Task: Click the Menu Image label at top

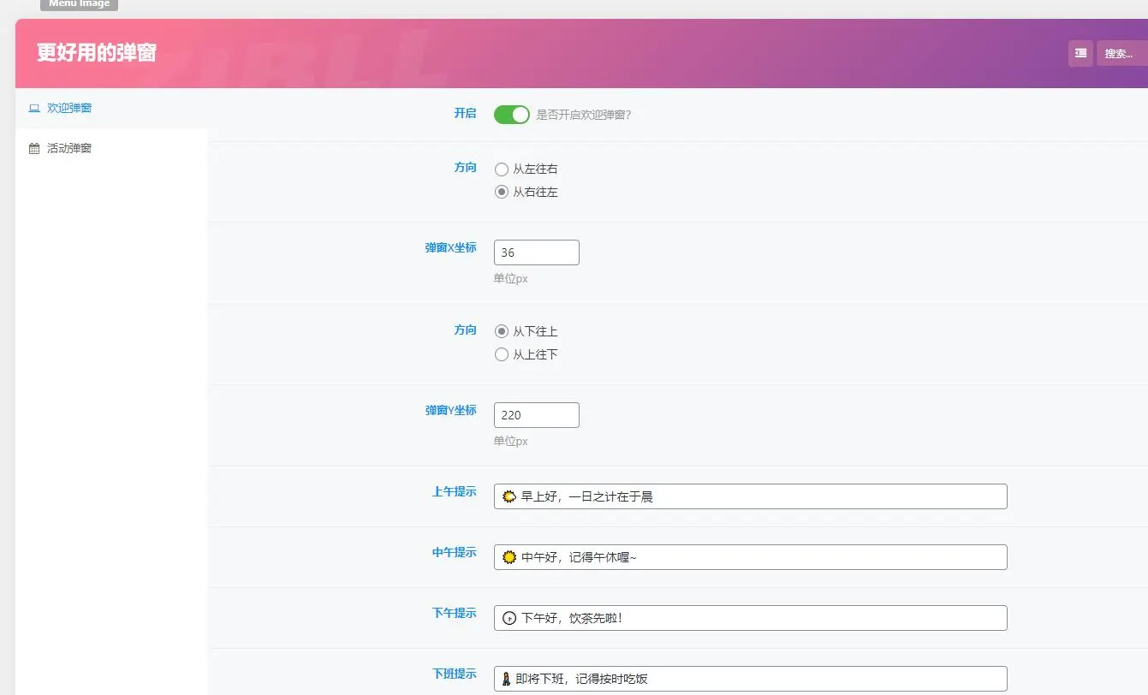Action: 79,4
